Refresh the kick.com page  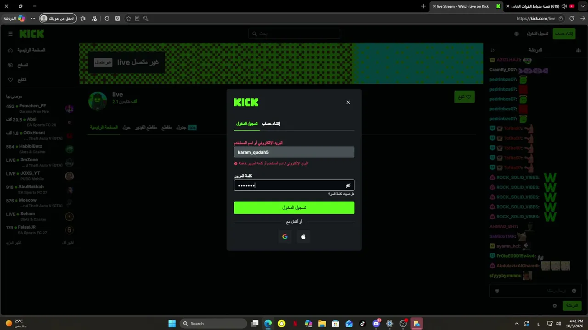571,18
